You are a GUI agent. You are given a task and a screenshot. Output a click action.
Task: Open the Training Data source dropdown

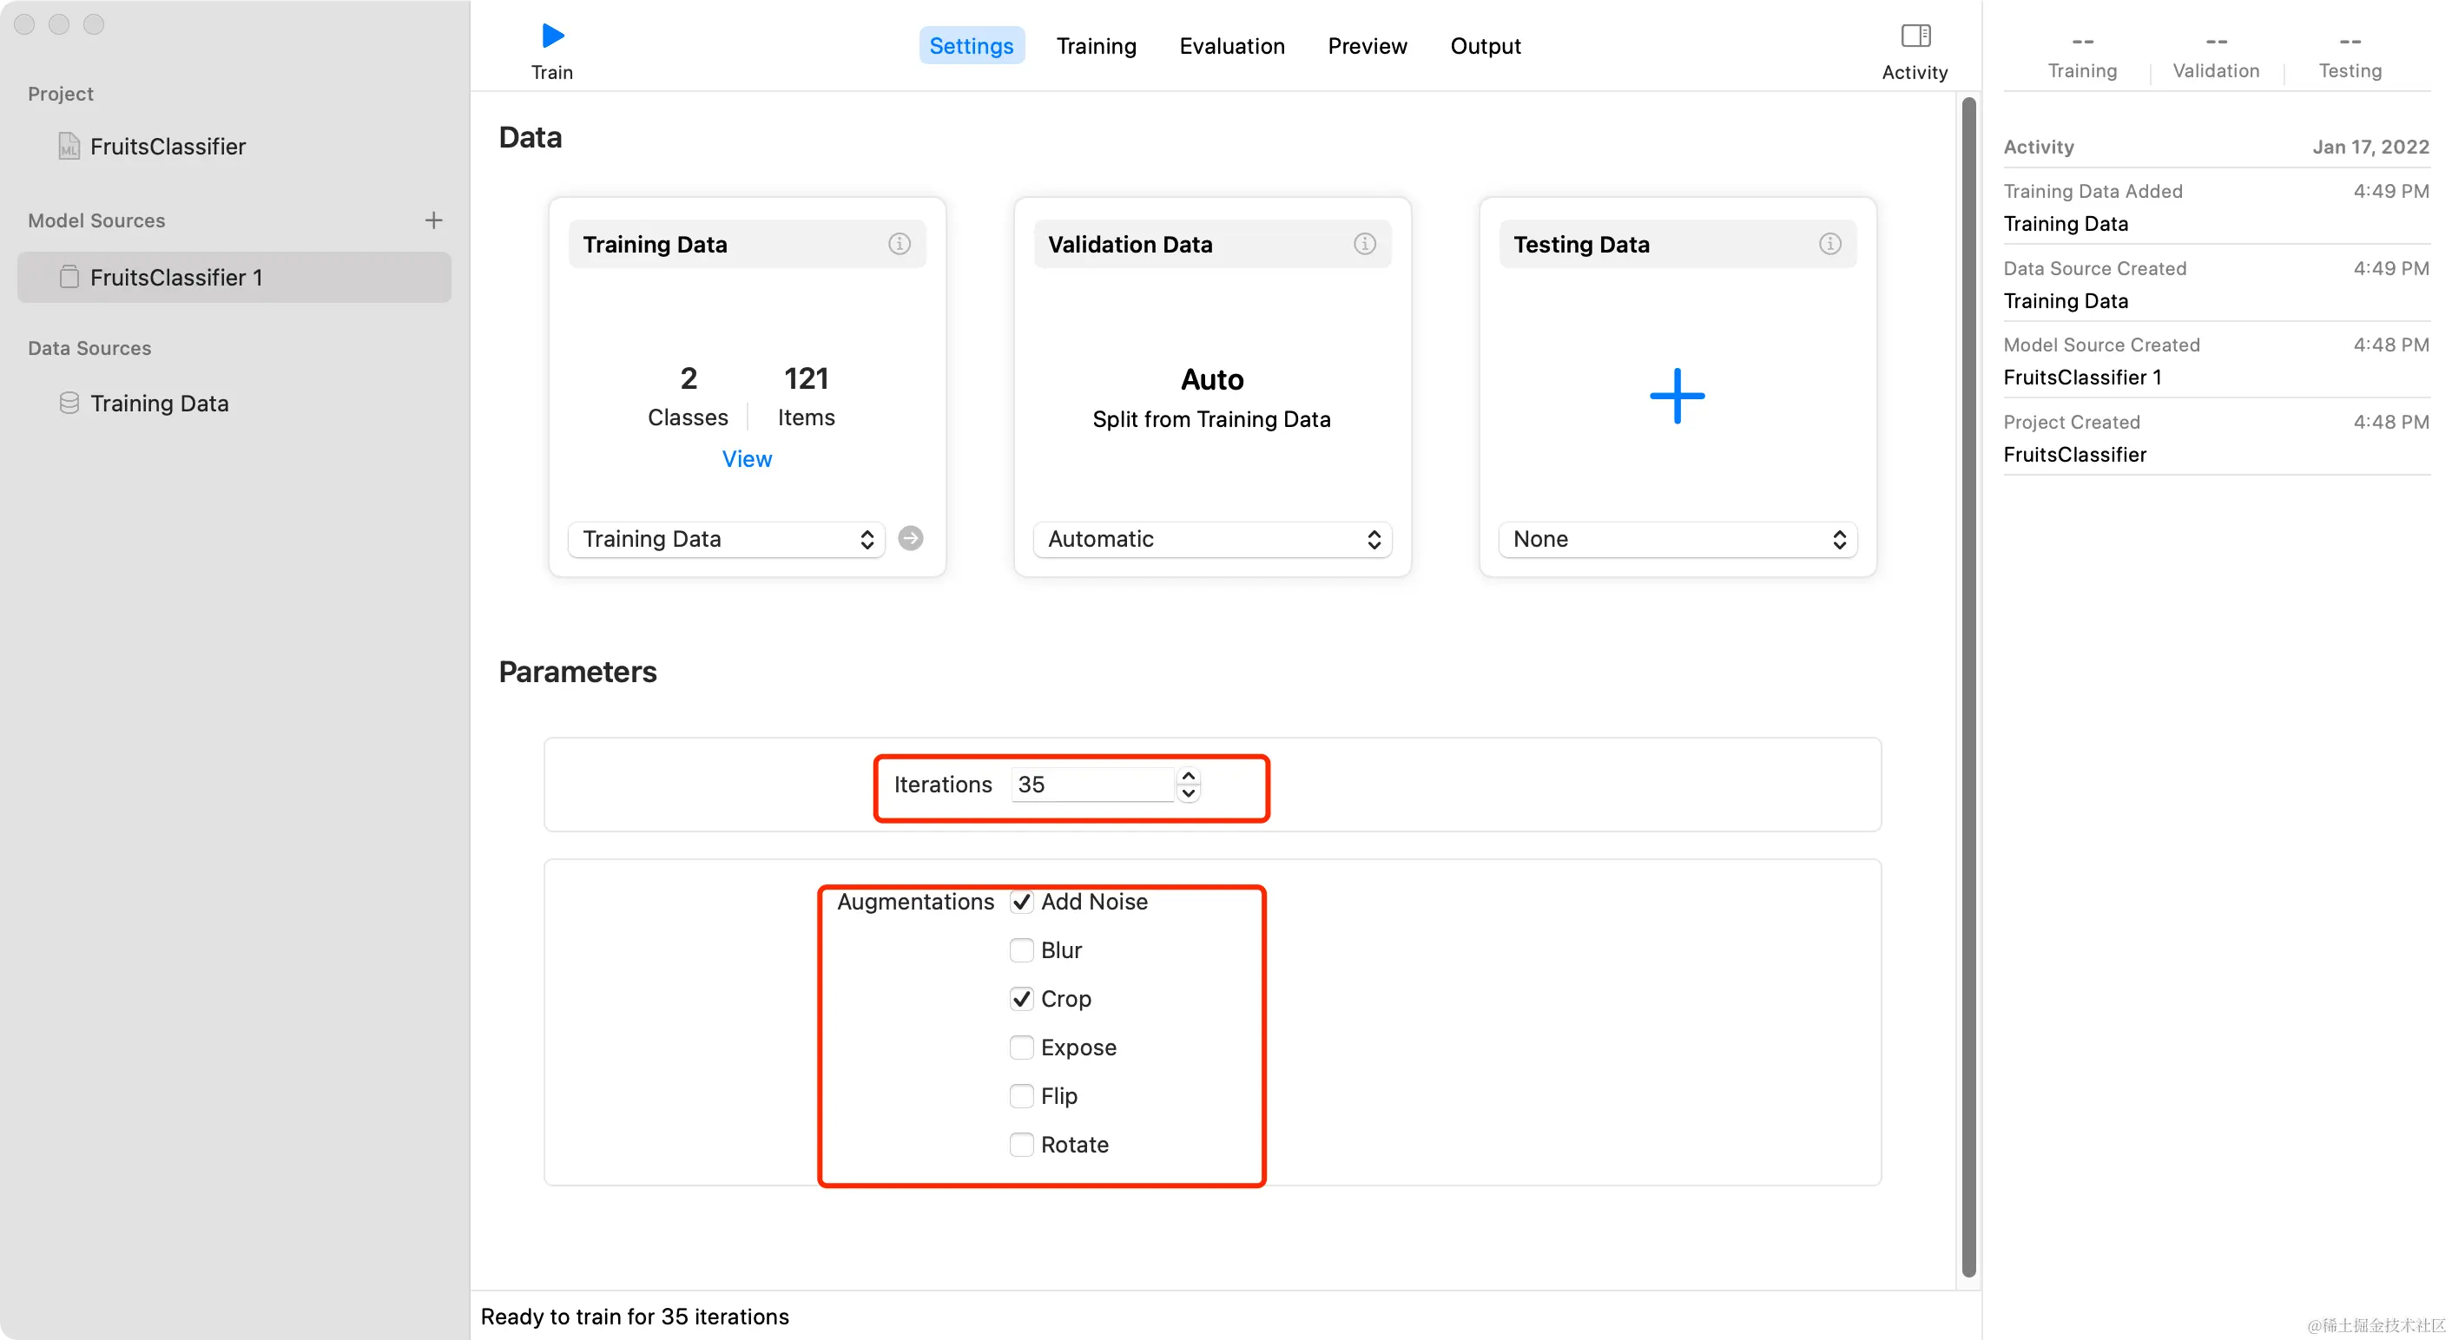pos(726,540)
